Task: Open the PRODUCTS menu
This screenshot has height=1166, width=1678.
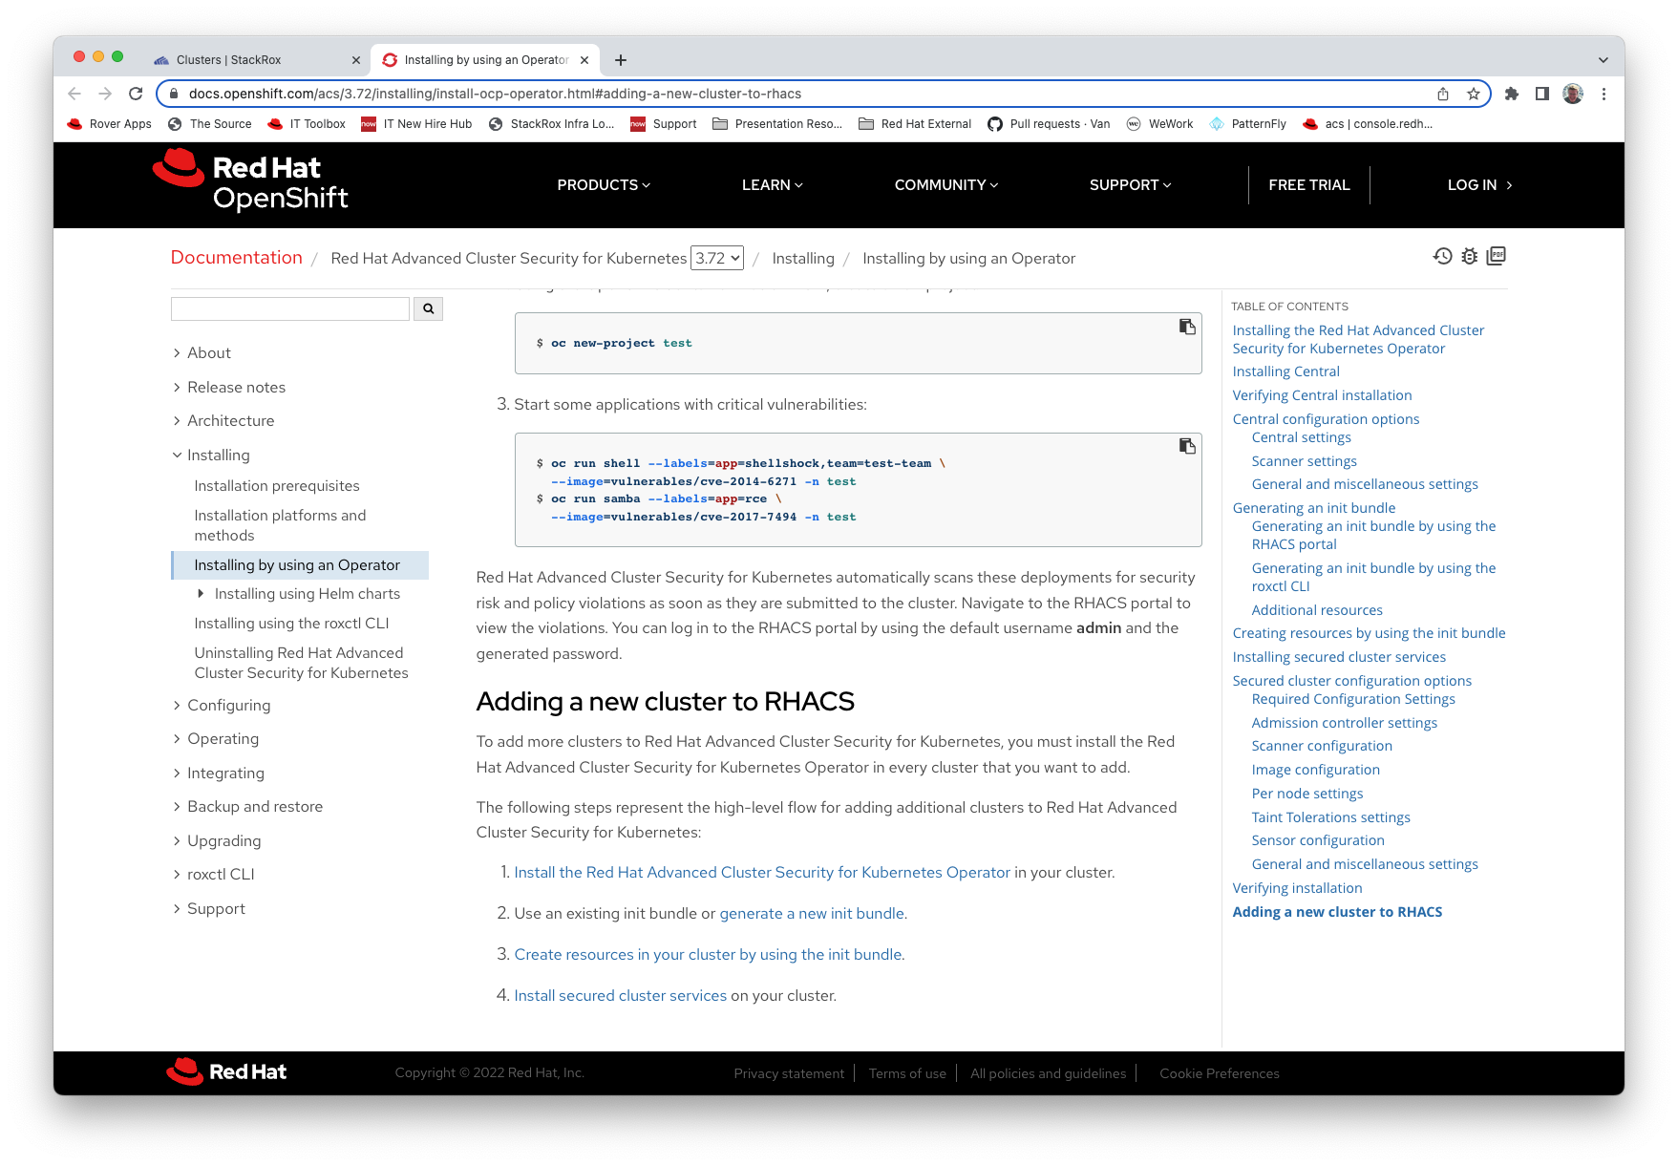Action: point(604,185)
